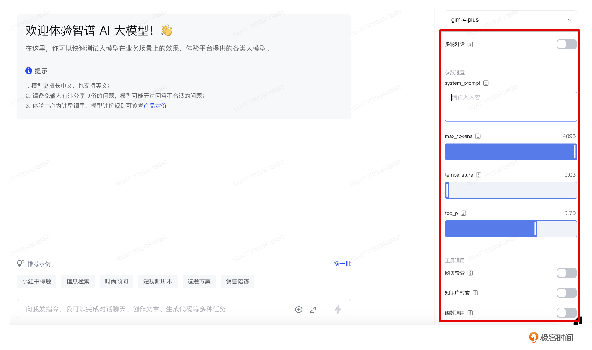The image size is (592, 350).
Task: Click the 极客时间 logo at bottom right
Action: pos(551,337)
